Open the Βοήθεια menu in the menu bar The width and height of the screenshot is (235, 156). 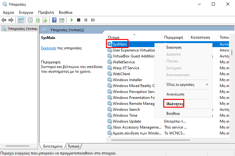[66, 12]
